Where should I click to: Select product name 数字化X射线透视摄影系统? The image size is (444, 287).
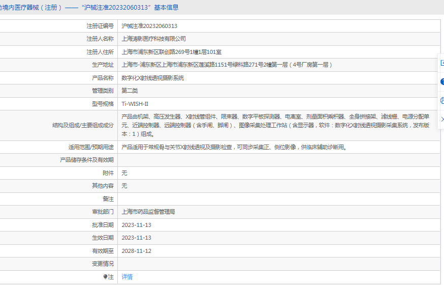pyautogui.click(x=152, y=78)
